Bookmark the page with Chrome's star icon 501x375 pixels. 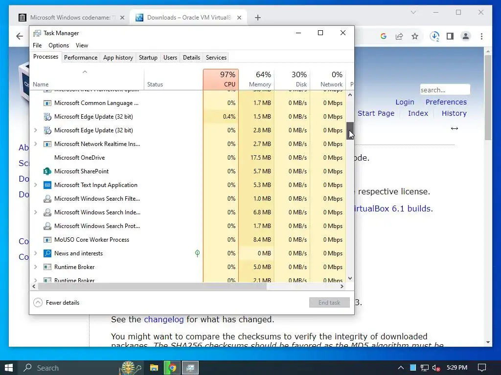click(x=415, y=36)
